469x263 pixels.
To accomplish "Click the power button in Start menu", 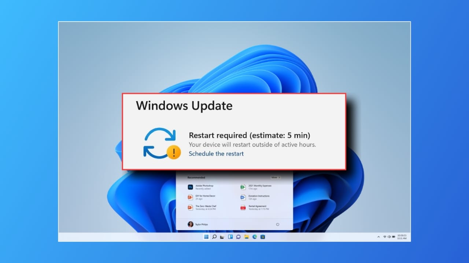I will pos(277,224).
